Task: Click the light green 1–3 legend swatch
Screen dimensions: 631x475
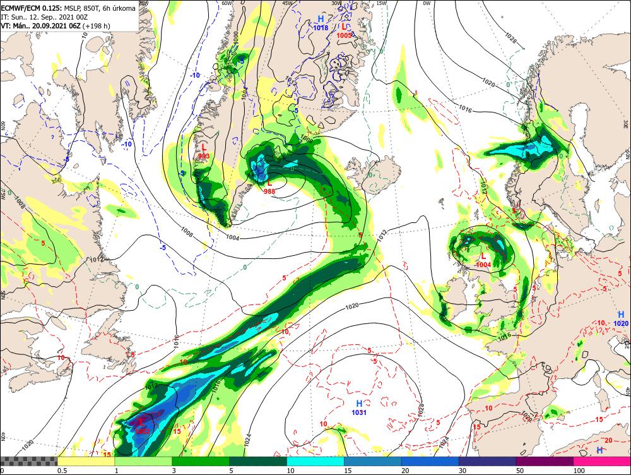Action: pyautogui.click(x=143, y=461)
